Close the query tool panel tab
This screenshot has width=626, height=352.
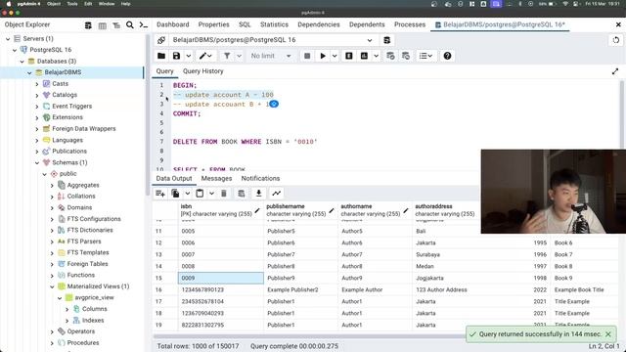(x=618, y=24)
